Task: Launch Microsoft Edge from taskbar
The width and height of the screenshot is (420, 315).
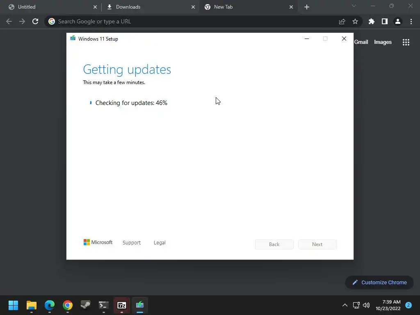Action: (x=50, y=305)
